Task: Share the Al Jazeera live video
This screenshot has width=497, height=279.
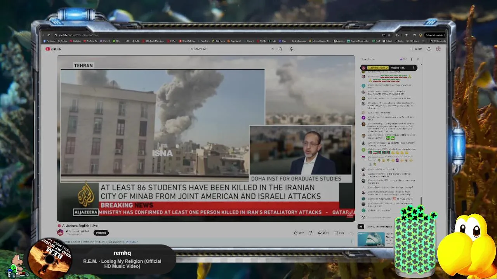Action: click(x=323, y=232)
